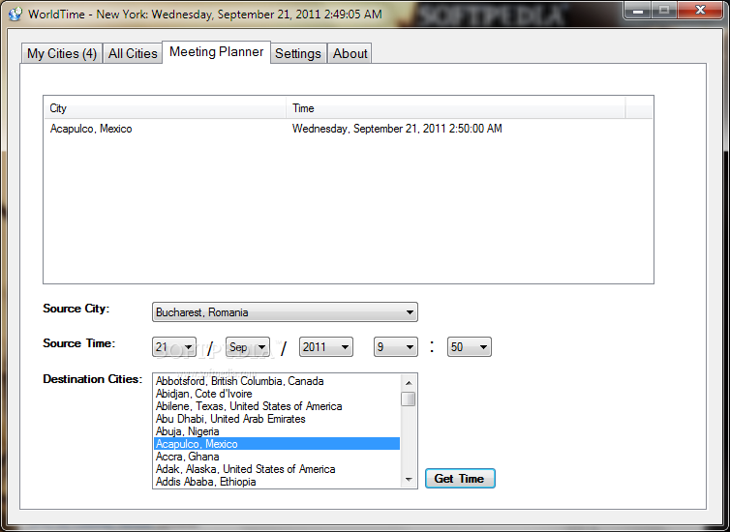Select the Acapulco, Mexico result row
730x532 pixels.
coord(349,129)
